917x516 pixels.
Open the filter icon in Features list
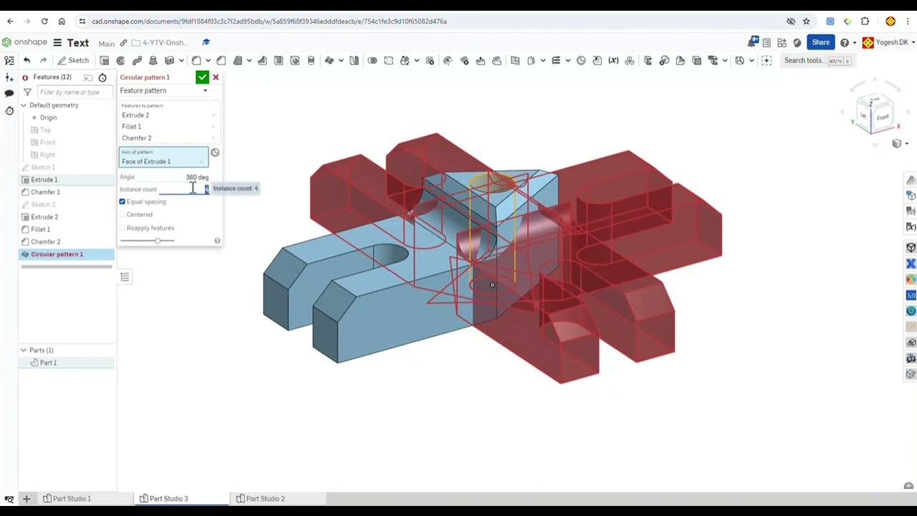click(27, 92)
